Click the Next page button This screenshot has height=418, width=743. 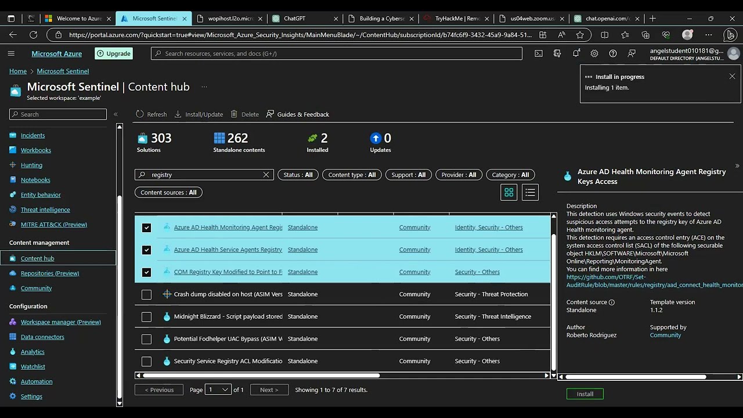tap(269, 390)
